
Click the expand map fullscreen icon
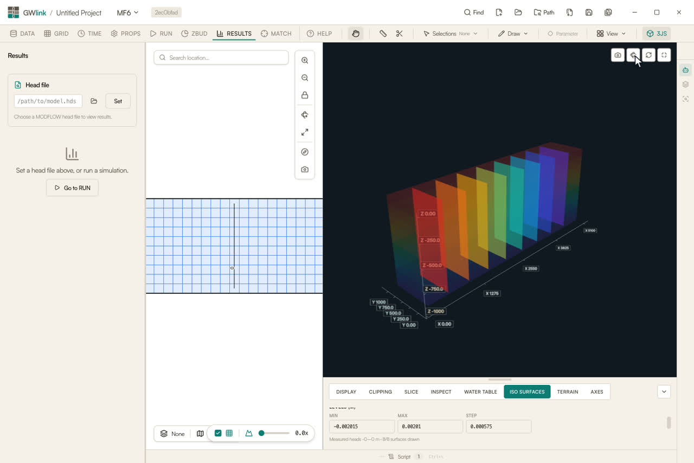[305, 132]
